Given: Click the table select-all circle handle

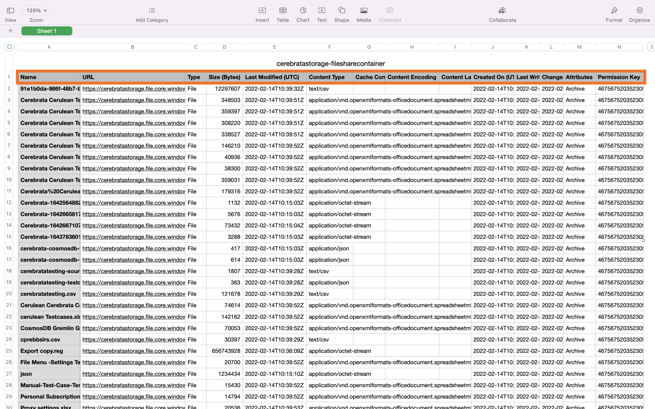Looking at the screenshot, I should [x=10, y=47].
